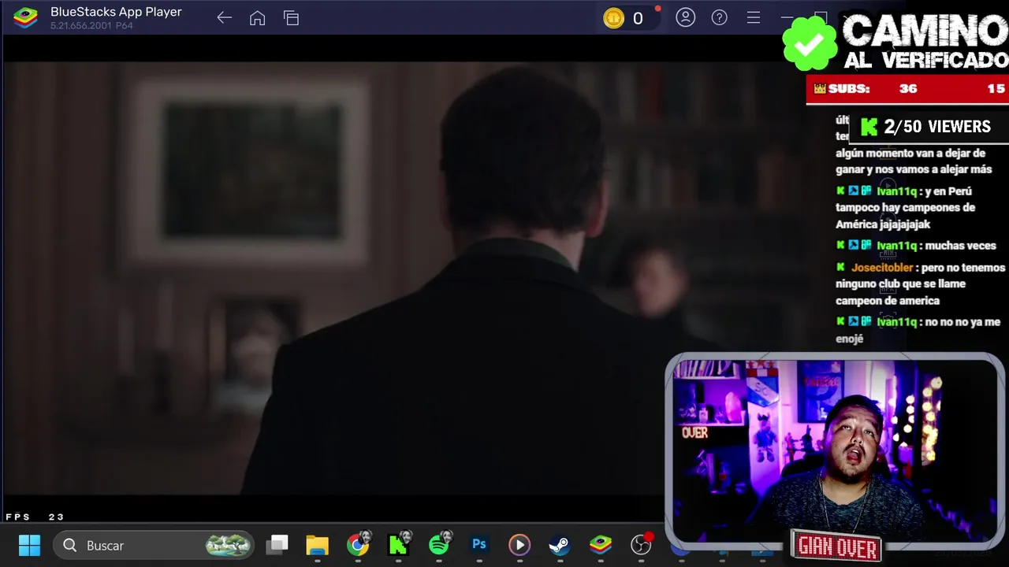This screenshot has height=567, width=1009.
Task: Open Photoshop from the taskbar
Action: click(479, 545)
